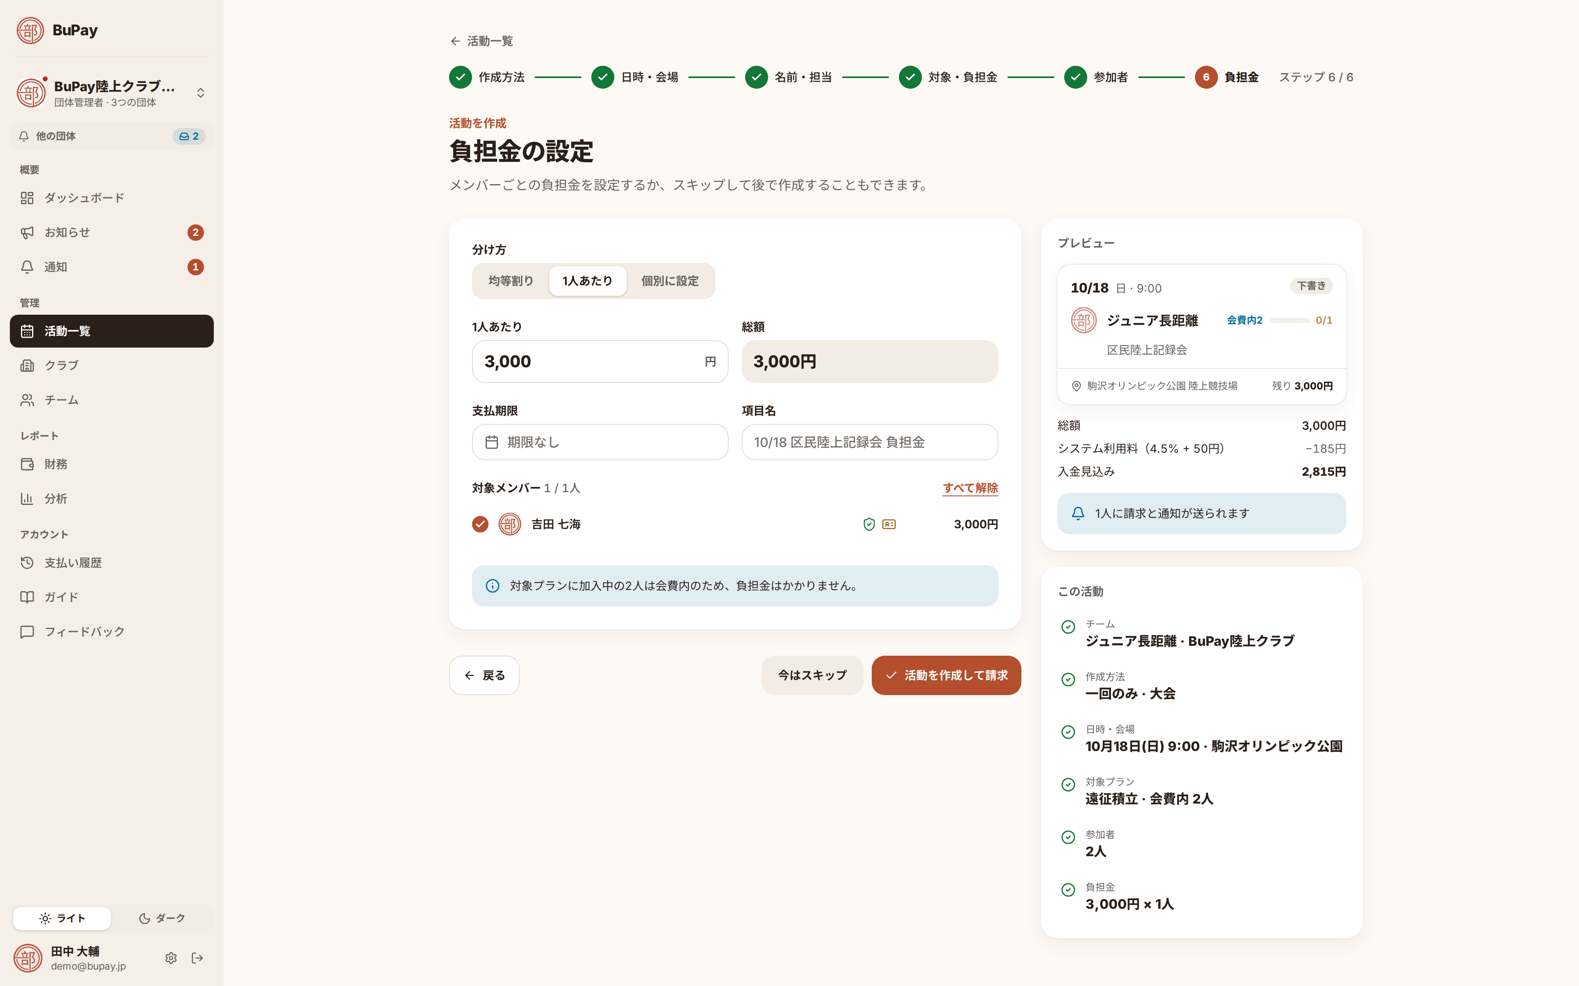The height and width of the screenshot is (986, 1579).
Task: Click the 0/1 progress bar in preview
Action: 1289,320
